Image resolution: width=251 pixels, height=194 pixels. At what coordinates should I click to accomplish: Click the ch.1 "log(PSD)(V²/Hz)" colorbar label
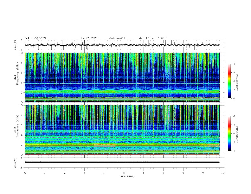(x=237, y=83)
